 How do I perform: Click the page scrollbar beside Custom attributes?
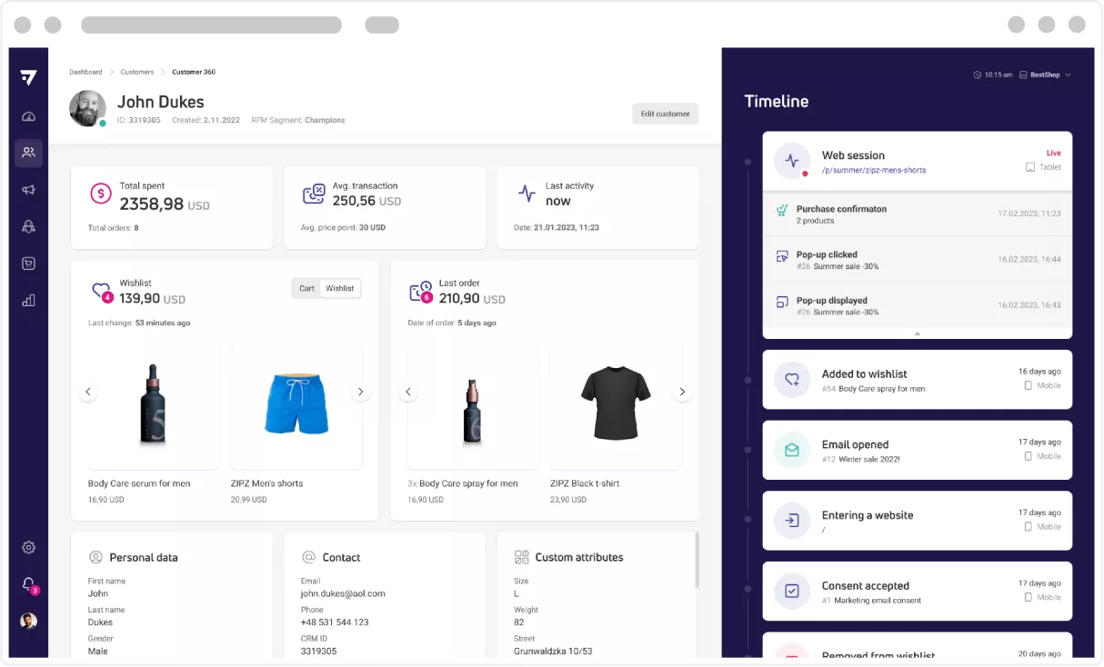(x=697, y=559)
